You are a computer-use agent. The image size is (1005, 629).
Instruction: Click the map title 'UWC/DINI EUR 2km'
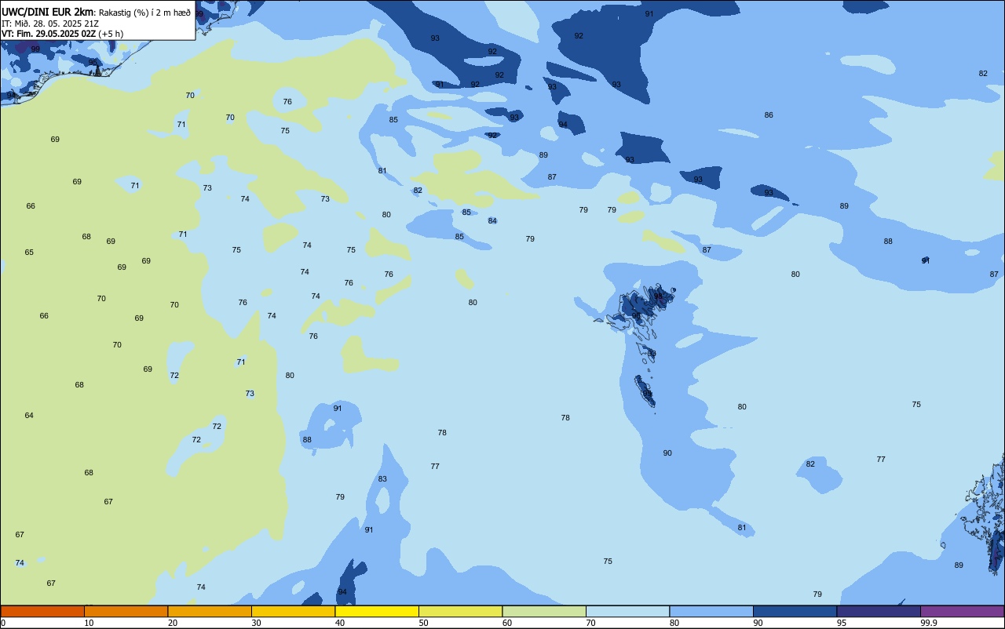click(x=48, y=12)
